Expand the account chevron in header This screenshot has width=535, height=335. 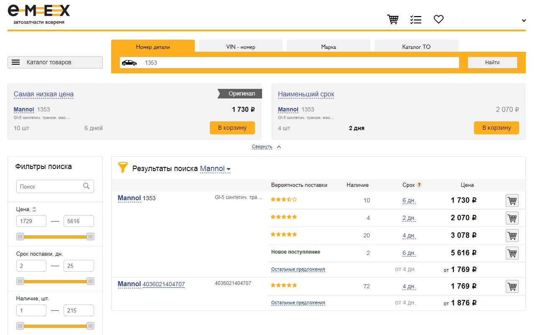pyautogui.click(x=524, y=20)
